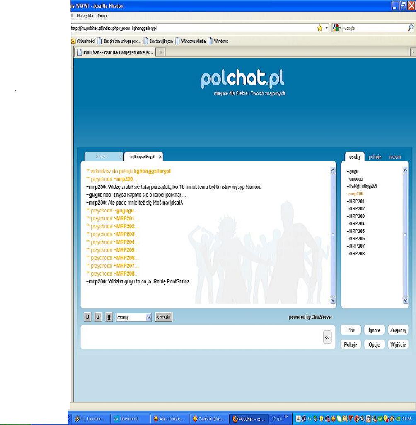
Task: Click the Znajomy button
Action: pyautogui.click(x=398, y=330)
